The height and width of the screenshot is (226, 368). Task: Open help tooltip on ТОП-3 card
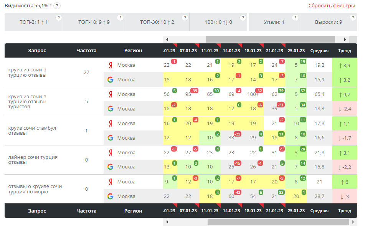[x=58, y=18]
